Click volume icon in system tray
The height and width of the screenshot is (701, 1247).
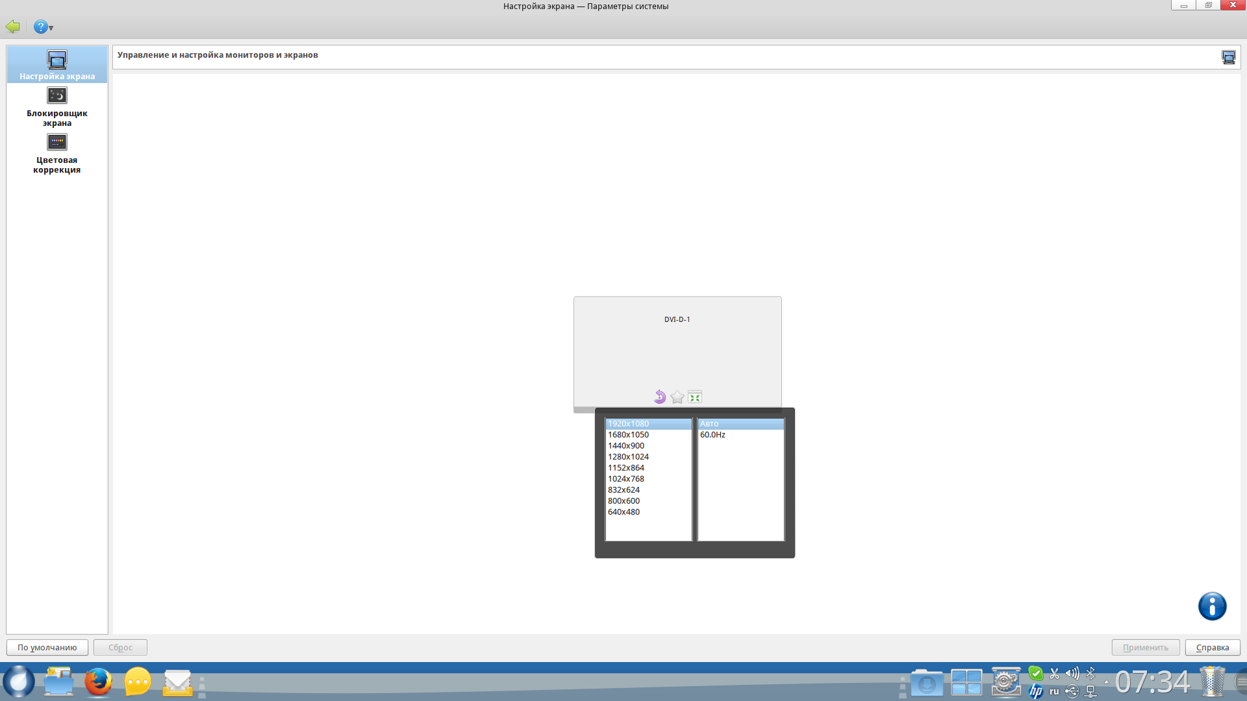pyautogui.click(x=1072, y=673)
